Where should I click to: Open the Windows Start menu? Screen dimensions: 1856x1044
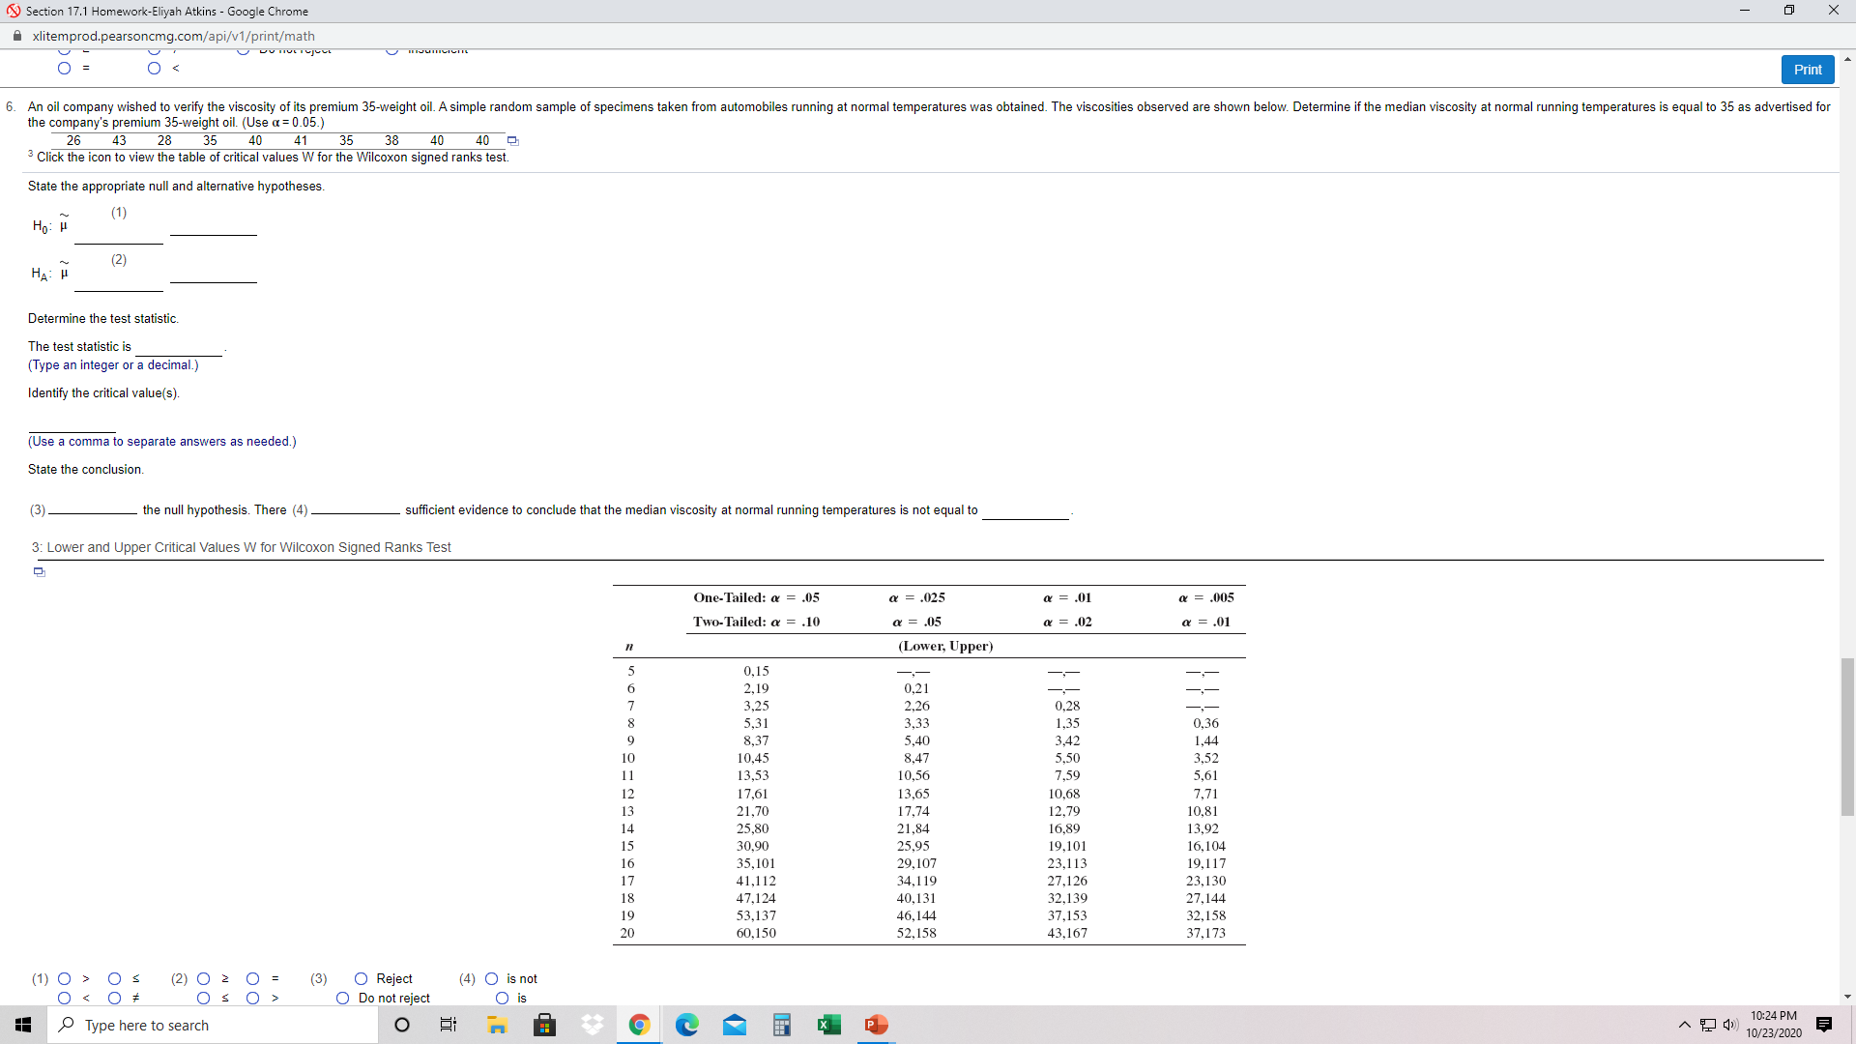point(23,1025)
